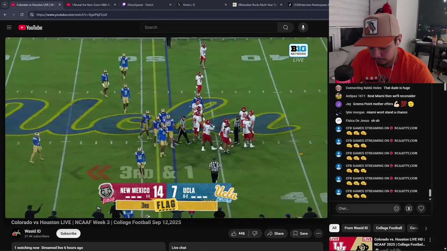
Task: Click tyler morgan chat avatar
Action: click(x=338, y=112)
